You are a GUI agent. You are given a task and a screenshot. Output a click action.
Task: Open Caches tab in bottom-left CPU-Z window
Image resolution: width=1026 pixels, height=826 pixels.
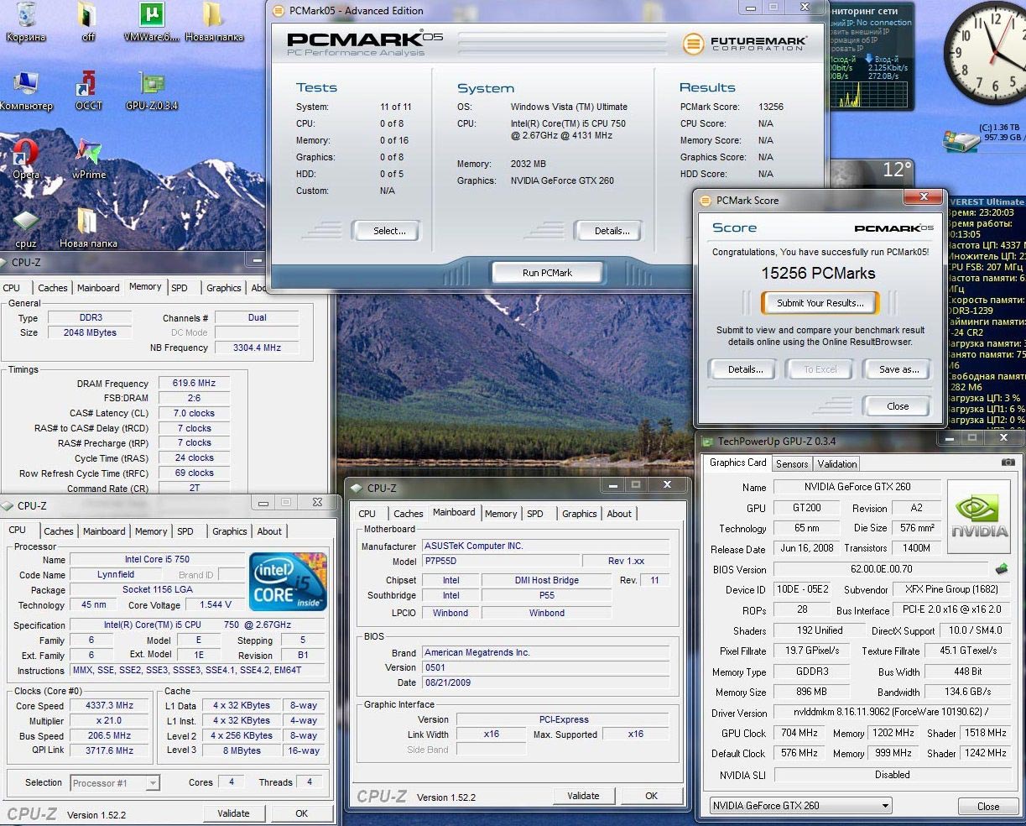(59, 531)
